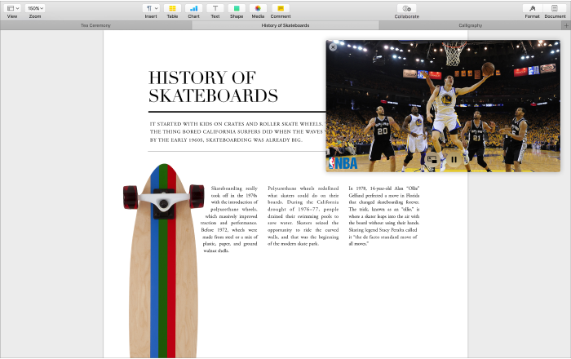This screenshot has width=571, height=359.
Task: Toggle the Document sidebar
Action: coord(556,8)
